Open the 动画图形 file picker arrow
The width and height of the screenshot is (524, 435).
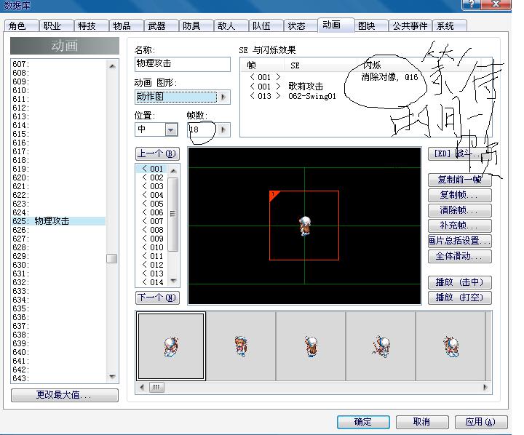(223, 97)
